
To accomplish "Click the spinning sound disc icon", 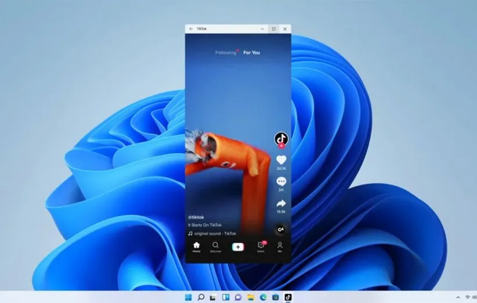I will (x=281, y=230).
